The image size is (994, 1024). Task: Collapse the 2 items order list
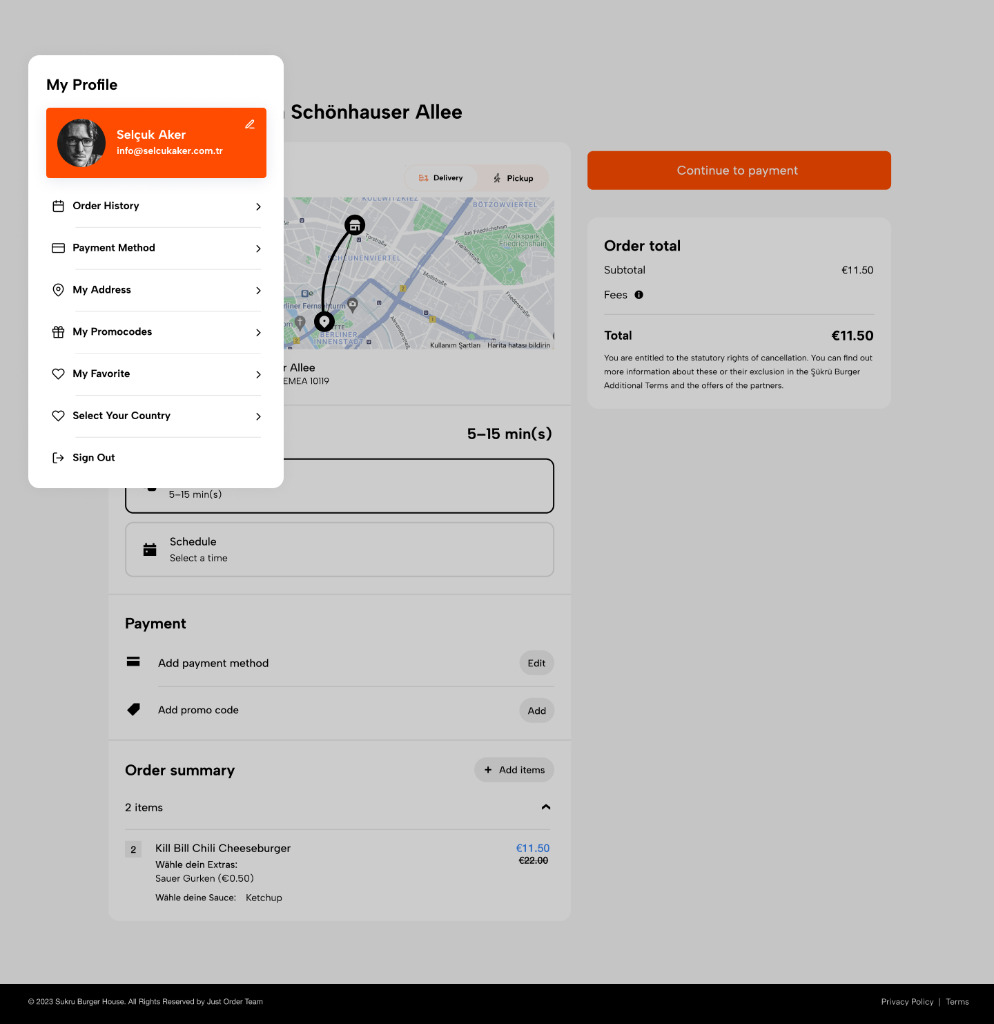pos(546,807)
